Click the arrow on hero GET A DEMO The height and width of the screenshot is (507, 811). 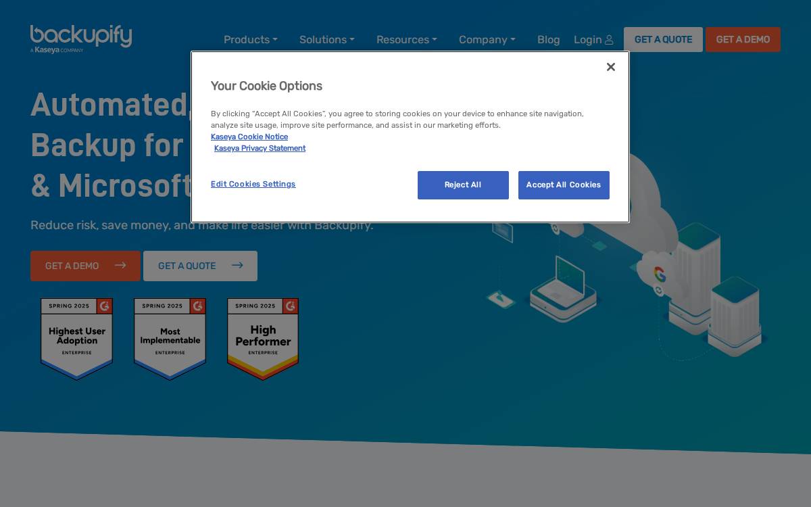pos(120,265)
